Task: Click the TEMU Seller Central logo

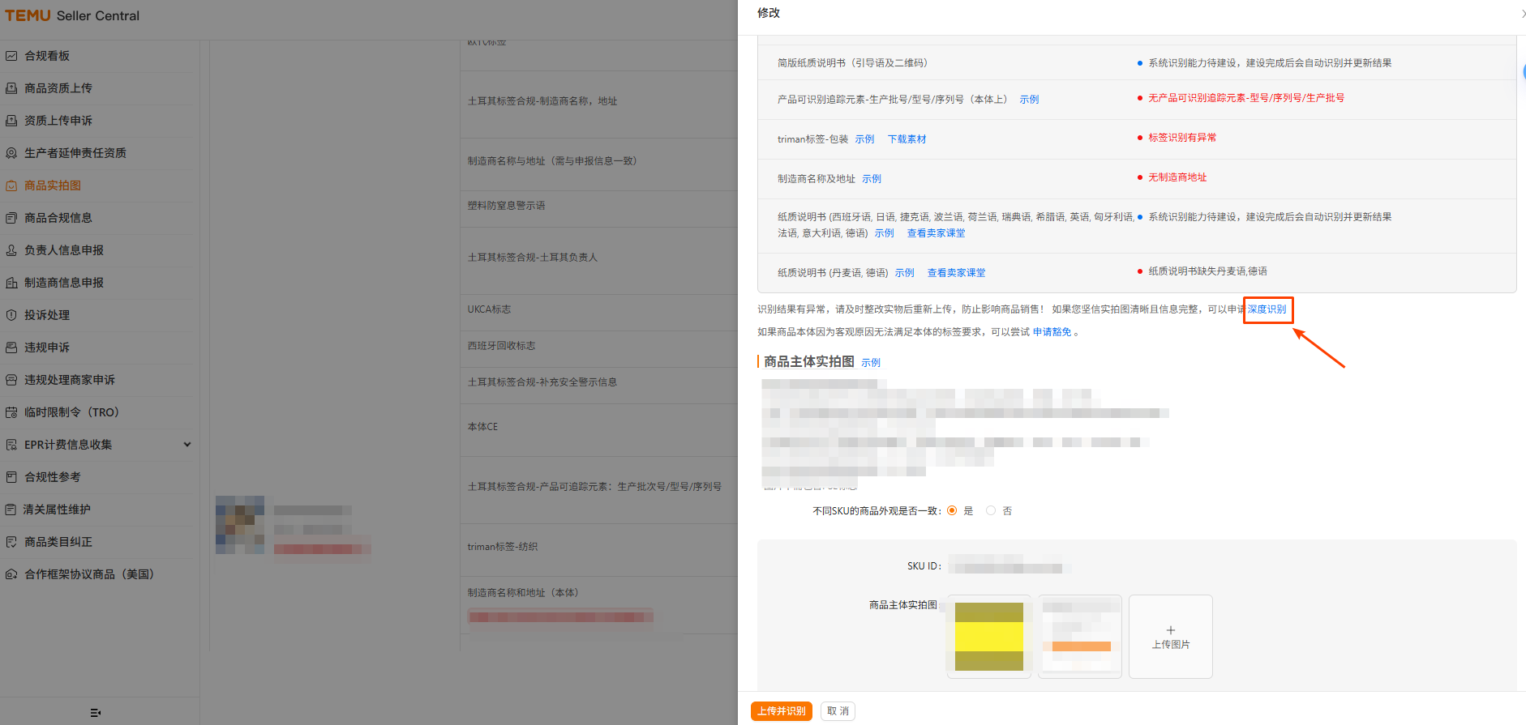Action: [x=72, y=15]
